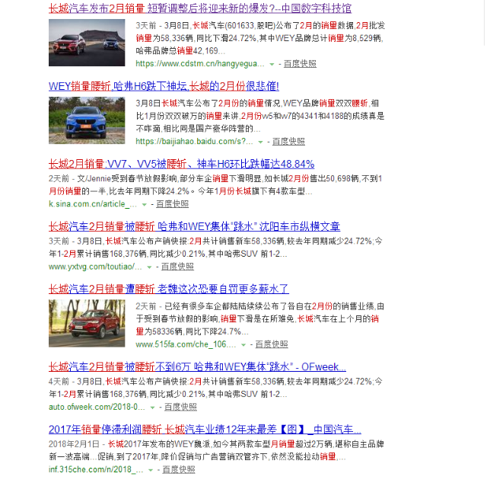487x483 pixels.
Task: Open 百度快照 next to inf.315che.com URL
Action: (x=179, y=469)
